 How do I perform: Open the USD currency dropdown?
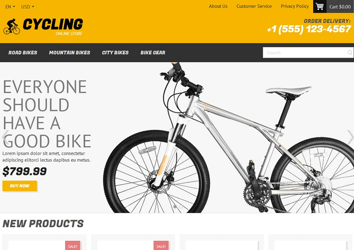click(27, 7)
